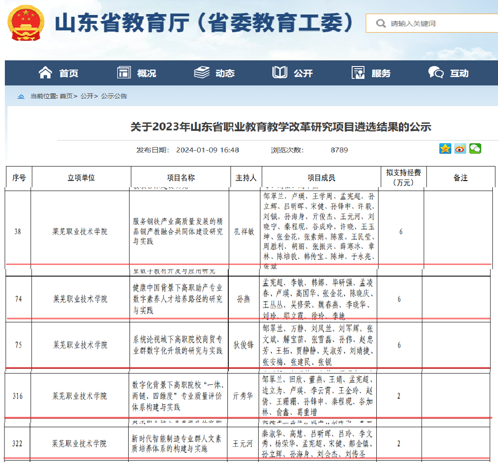Click the open book 公开 icon
The height and width of the screenshot is (462, 498).
click(x=280, y=73)
